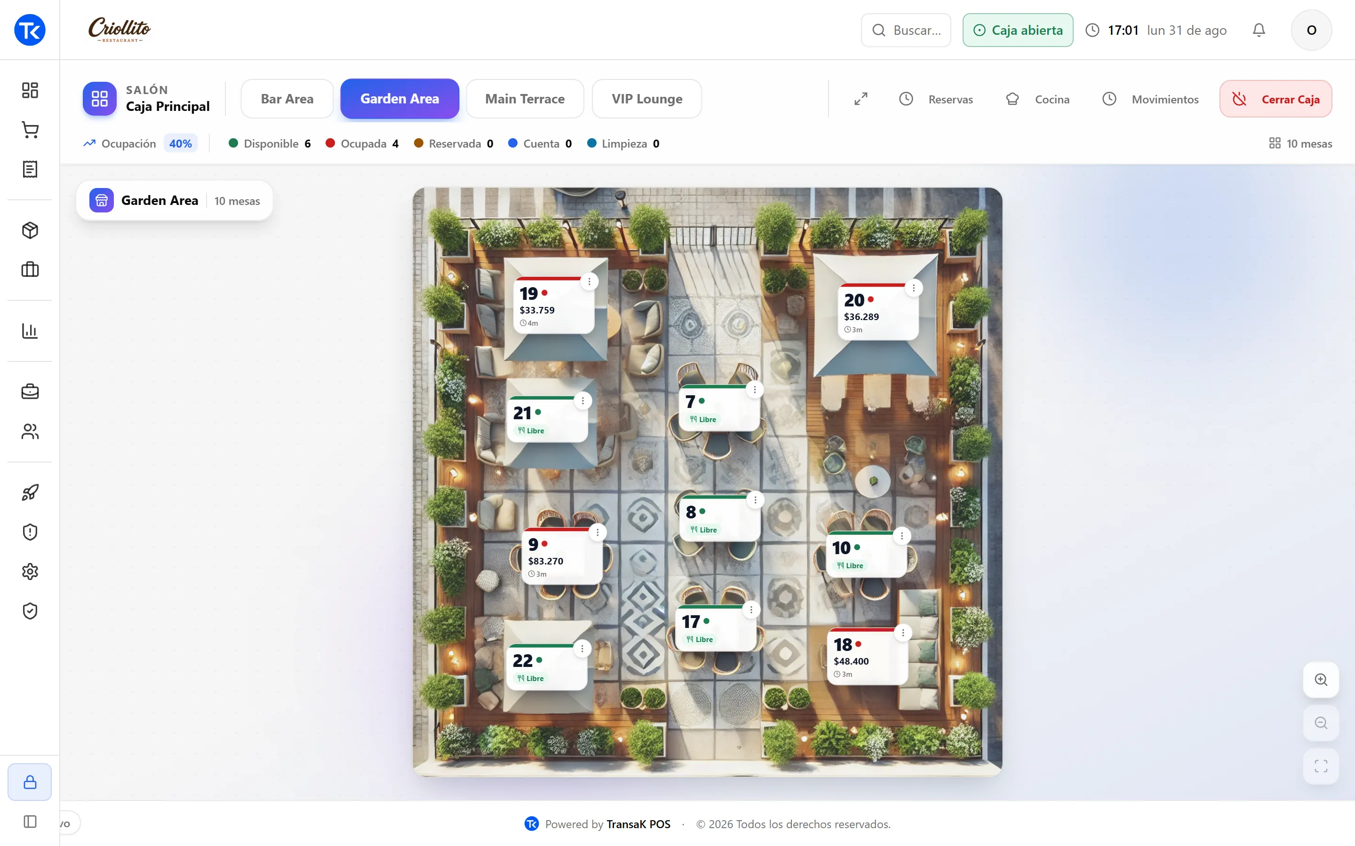Open the rocket sidebar icon
Screen dimensions: 1355x846
click(30, 493)
